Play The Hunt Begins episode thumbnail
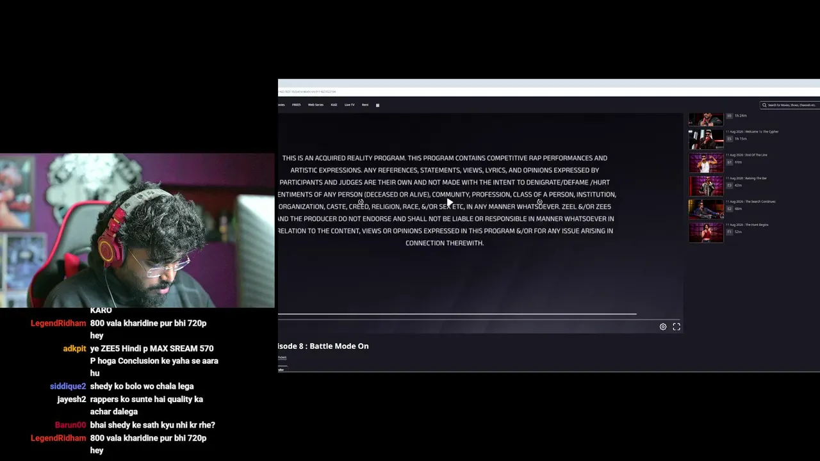 pyautogui.click(x=706, y=232)
